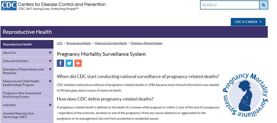Expand Emergency Preparedness and Response section
The height and width of the screenshot is (123, 277).
click(50, 69)
